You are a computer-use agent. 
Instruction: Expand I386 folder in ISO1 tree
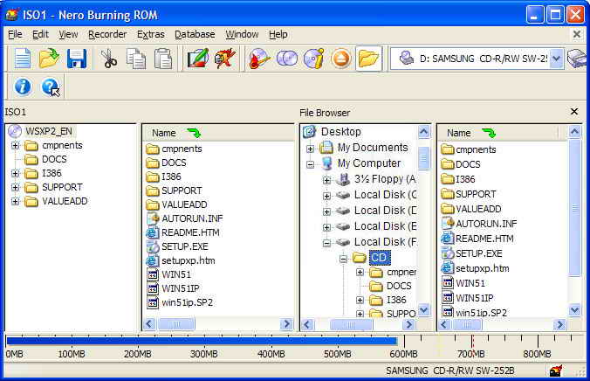[15, 173]
